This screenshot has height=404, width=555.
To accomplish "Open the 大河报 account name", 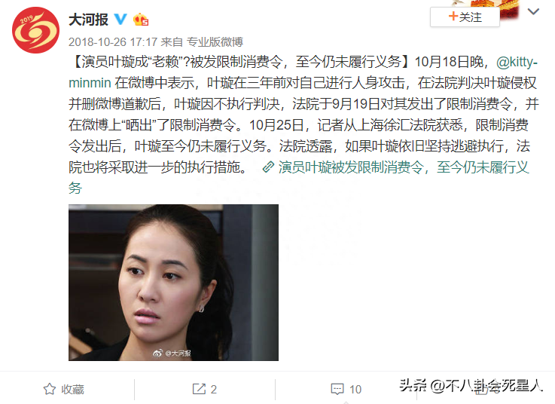I will tap(88, 20).
